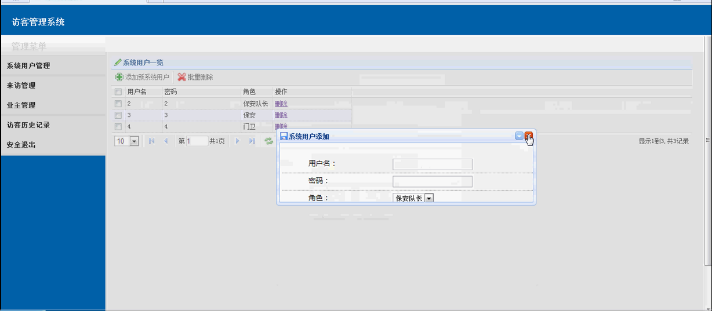Click the 保安 role cell in user 3's row

[x=249, y=115]
